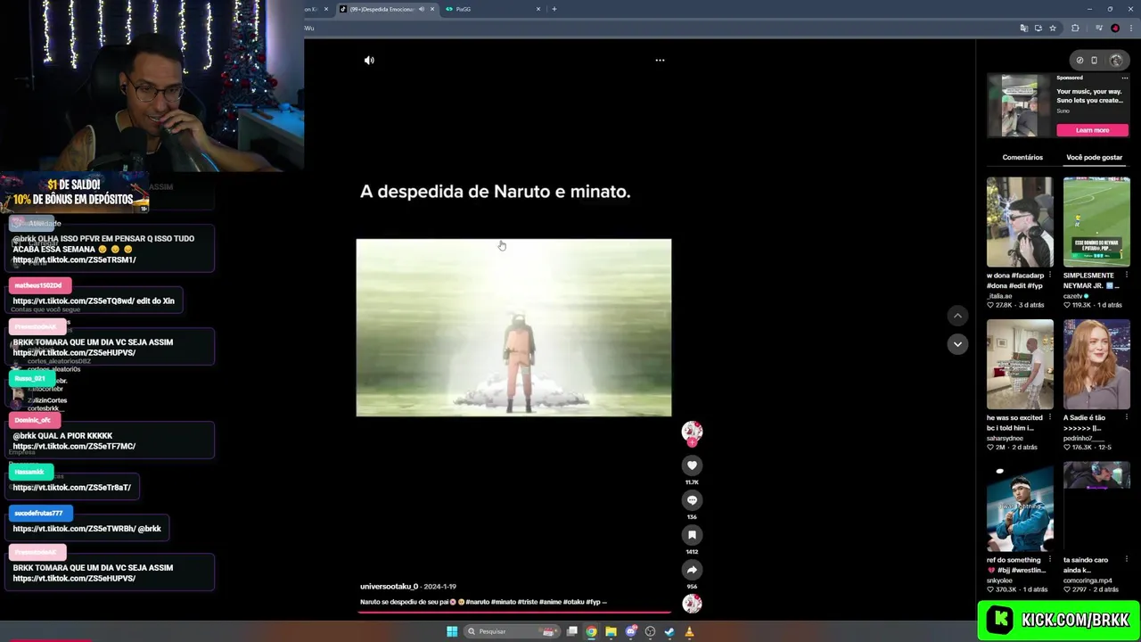Viewport: 1141px width, 642px height.
Task: Click the _italia.ae username under first video
Action: coord(1000,296)
